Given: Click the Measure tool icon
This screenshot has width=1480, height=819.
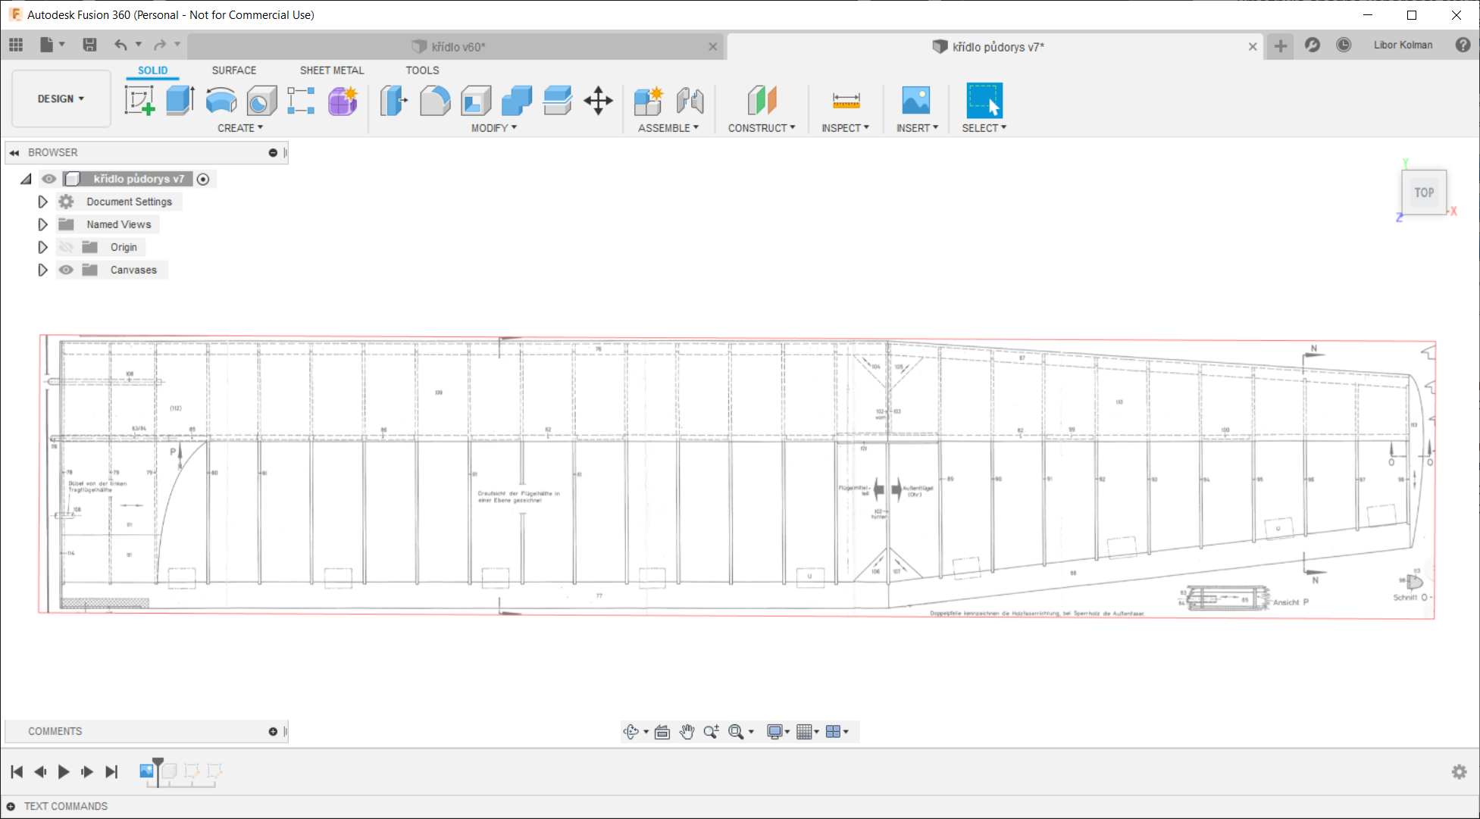Looking at the screenshot, I should coord(846,100).
